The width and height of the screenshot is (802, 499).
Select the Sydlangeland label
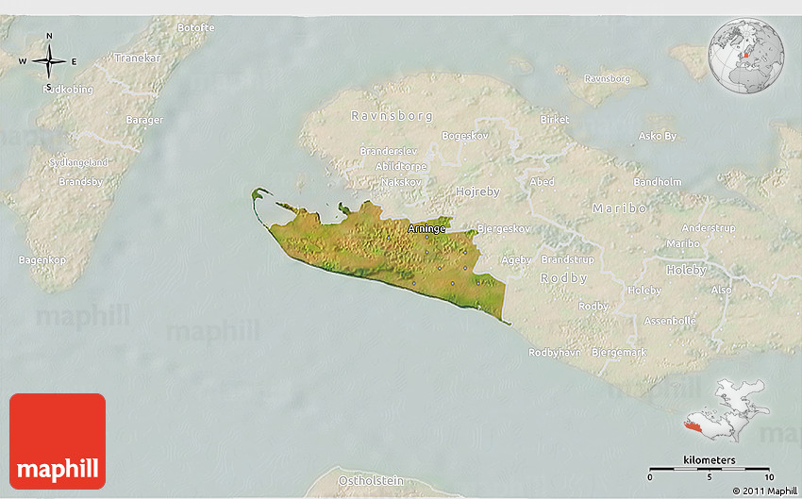[x=78, y=162]
